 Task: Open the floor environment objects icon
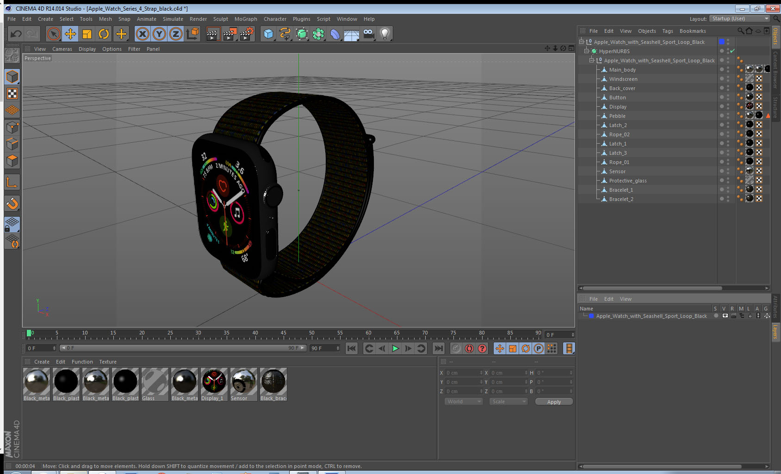pyautogui.click(x=352, y=34)
